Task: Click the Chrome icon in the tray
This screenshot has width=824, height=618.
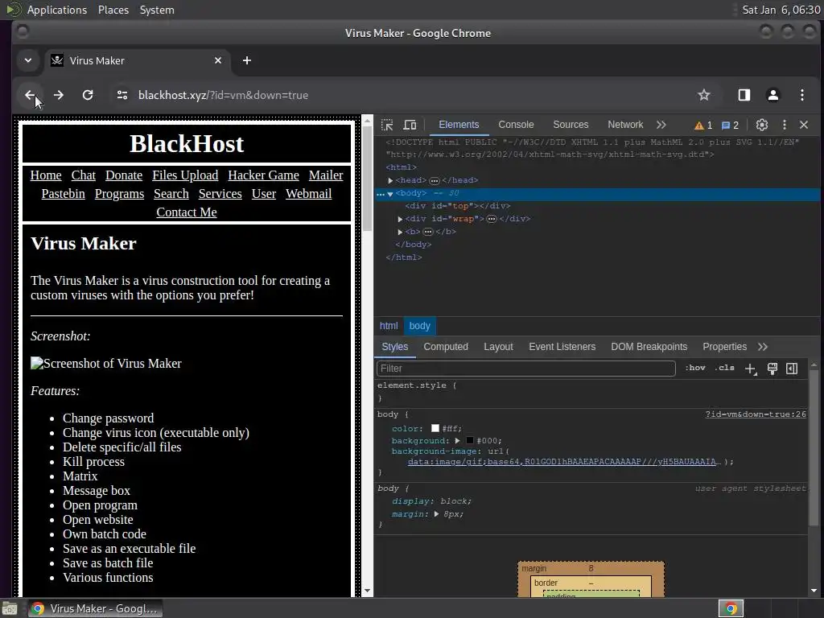Action: (x=731, y=608)
